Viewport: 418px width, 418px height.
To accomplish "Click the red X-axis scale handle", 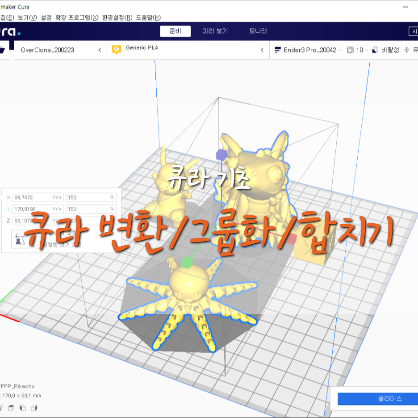I will point(291,239).
